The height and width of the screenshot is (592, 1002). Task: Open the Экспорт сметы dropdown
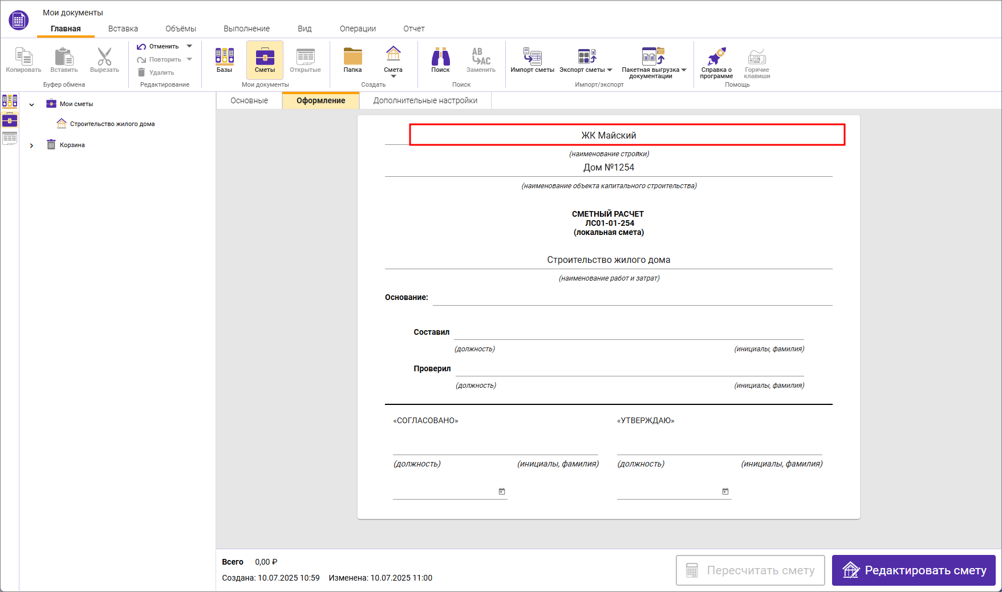click(x=610, y=70)
